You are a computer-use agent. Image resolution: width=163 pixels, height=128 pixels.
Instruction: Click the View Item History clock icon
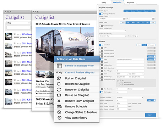pos(59,118)
